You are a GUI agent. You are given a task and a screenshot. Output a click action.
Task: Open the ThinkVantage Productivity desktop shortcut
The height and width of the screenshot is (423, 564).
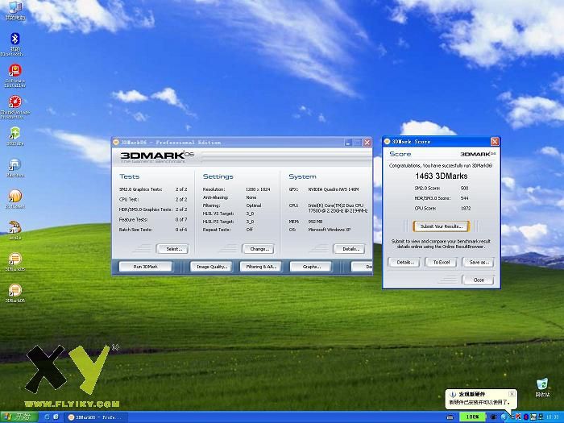coord(15,107)
